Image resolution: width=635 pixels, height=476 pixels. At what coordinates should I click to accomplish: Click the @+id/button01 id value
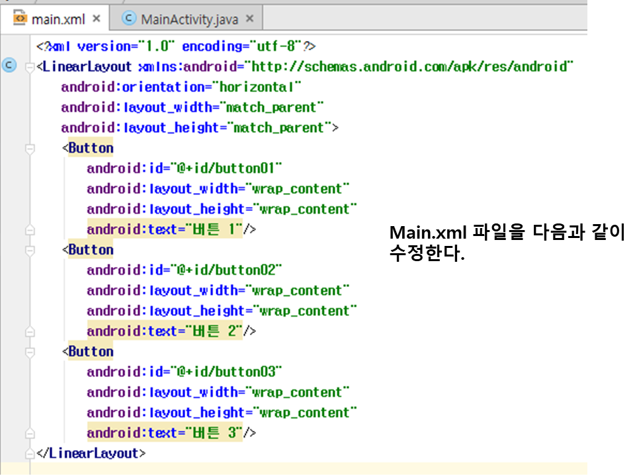[x=228, y=169]
